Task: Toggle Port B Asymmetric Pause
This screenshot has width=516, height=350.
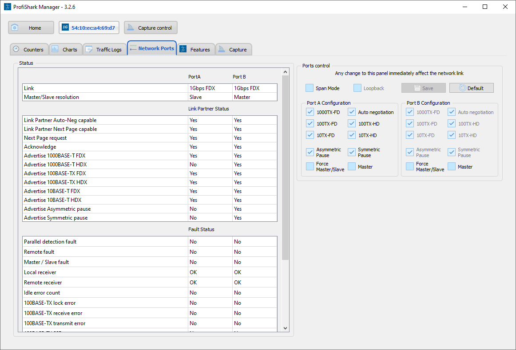Action: [410, 152]
